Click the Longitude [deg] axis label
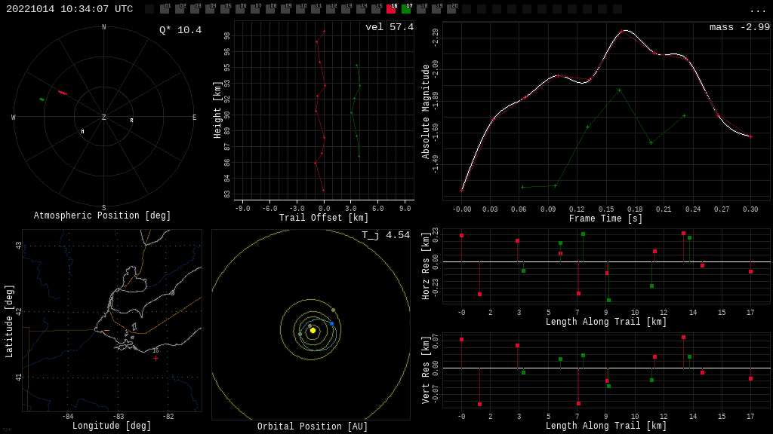The image size is (773, 434). 112,426
